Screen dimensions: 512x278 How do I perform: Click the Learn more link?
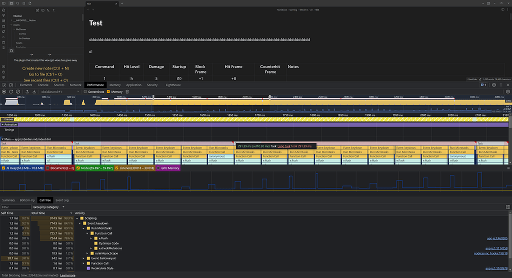pyautogui.click(x=67, y=275)
